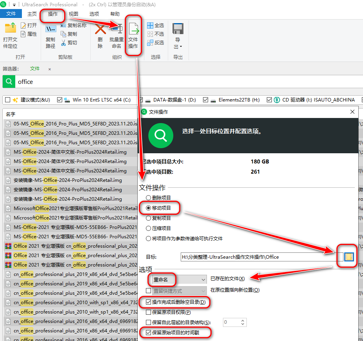363x341 pixels.
Task: Switch to the 帮助 ribbon tab
Action: pos(115,14)
